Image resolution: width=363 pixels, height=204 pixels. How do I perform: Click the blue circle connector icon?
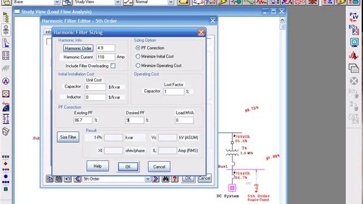click(x=6, y=176)
